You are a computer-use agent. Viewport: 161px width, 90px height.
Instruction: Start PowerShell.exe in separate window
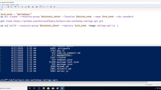pyautogui.click(x=37, y=7)
